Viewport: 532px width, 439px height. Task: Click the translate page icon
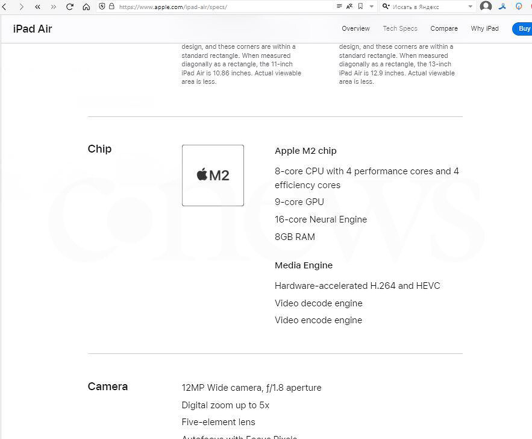tap(349, 6)
